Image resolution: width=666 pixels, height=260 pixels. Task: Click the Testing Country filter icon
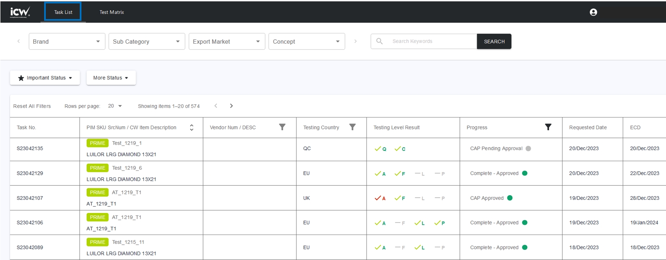click(352, 127)
